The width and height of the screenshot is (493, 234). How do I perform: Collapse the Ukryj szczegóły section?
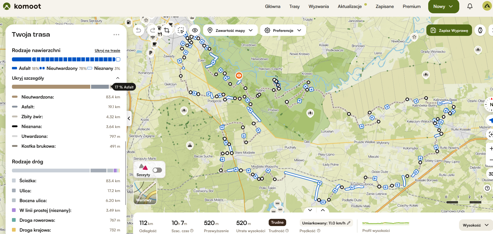[66, 78]
